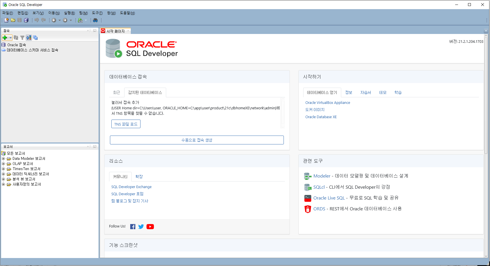Open the Forward history dropdown arrow

tap(71, 20)
